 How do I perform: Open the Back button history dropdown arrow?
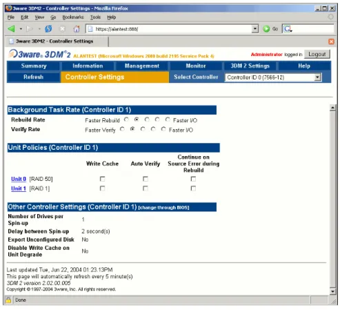(x=21, y=29)
